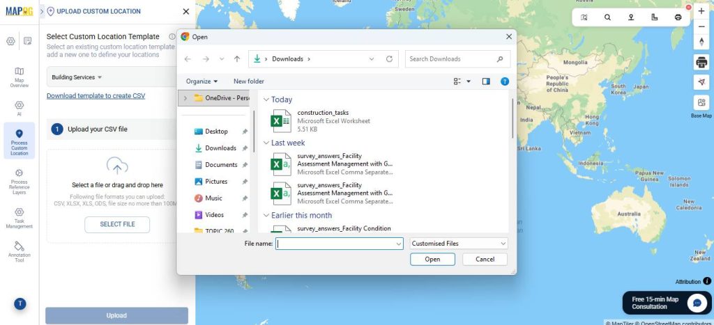Expand the recent locations arrow in dialog

coord(222,59)
